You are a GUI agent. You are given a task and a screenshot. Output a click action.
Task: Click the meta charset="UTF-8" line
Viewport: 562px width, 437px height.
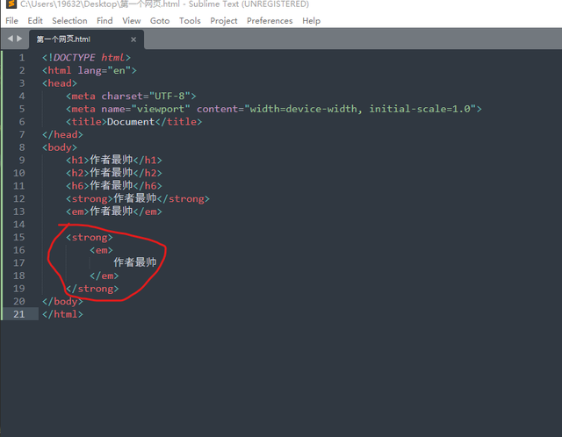[x=131, y=97]
